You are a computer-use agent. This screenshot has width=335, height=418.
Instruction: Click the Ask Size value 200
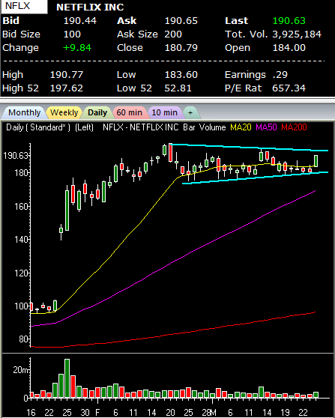pyautogui.click(x=173, y=34)
